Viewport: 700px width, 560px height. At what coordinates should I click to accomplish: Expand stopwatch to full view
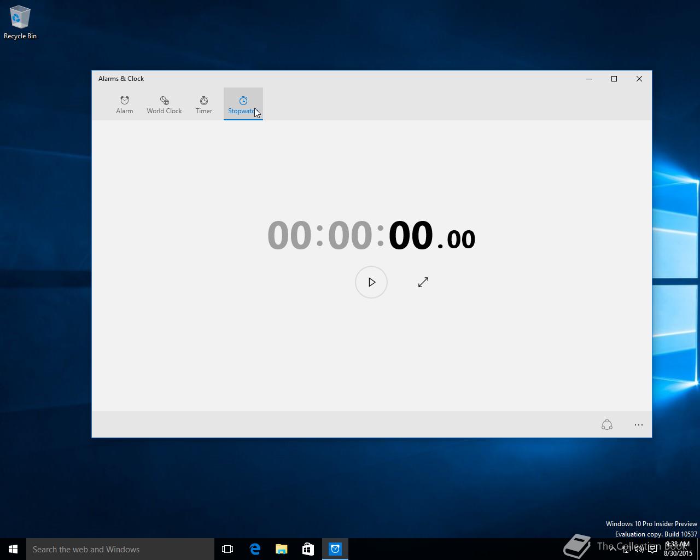click(423, 282)
